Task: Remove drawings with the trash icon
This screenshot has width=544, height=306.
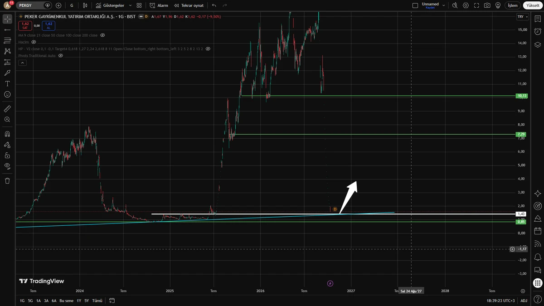Action: tap(7, 180)
